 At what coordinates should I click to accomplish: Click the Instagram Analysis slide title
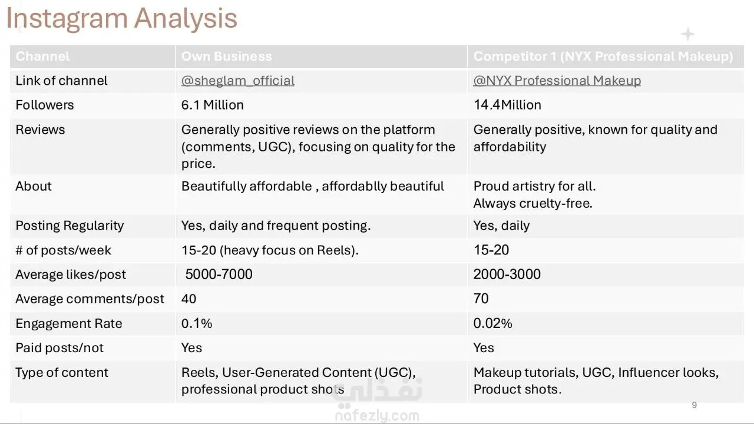121,19
